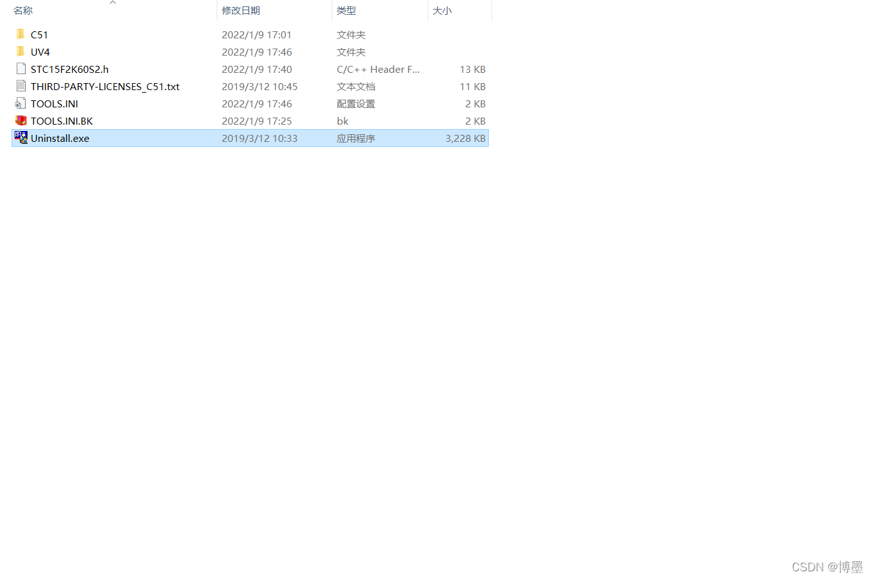Click the UV4 row's 文件夹 type cell

coord(352,52)
